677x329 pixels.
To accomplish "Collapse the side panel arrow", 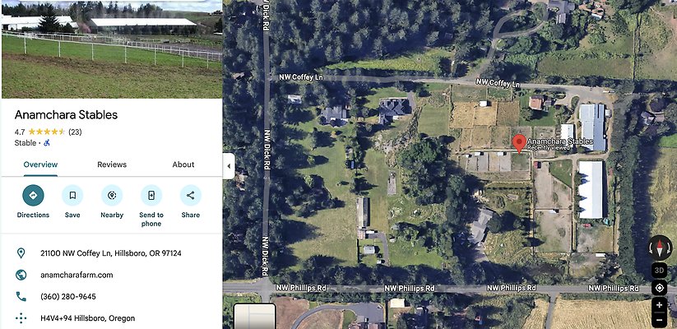I will 229,166.
